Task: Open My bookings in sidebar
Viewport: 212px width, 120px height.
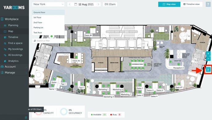Action: (15, 49)
